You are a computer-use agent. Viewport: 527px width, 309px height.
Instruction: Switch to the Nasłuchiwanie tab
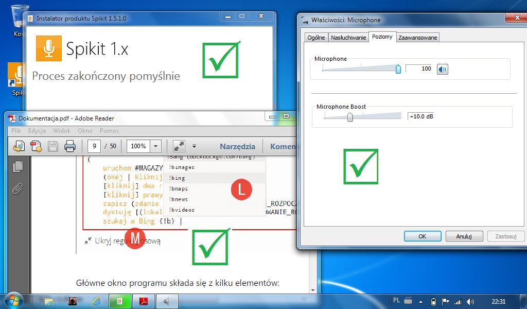(x=348, y=37)
